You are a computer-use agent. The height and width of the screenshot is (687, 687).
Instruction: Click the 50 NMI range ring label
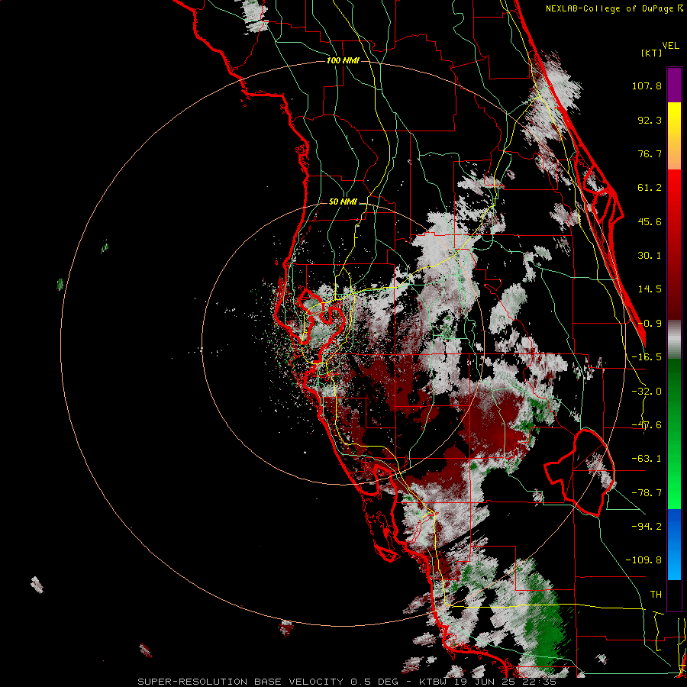tap(343, 202)
